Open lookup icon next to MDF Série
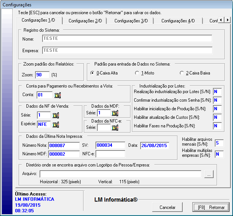Viewport: 233px width, 216px height. pos(115,113)
